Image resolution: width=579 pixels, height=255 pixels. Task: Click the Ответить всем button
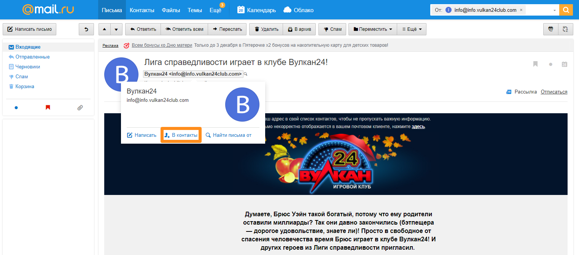tap(185, 29)
